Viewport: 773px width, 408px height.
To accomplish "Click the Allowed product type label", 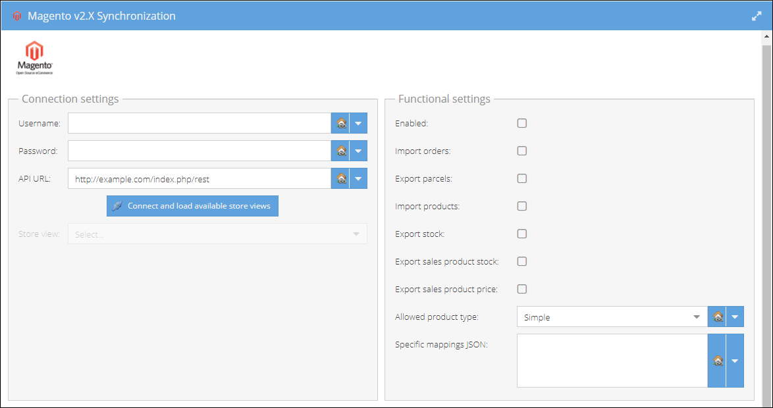I will [437, 317].
